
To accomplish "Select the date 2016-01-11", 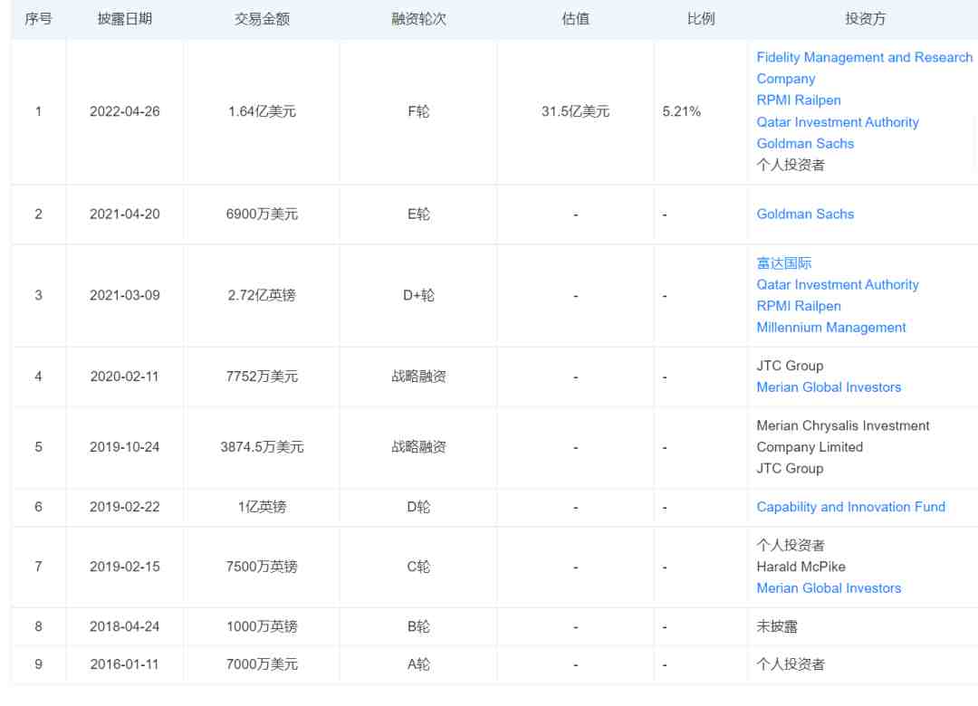I will (x=125, y=665).
